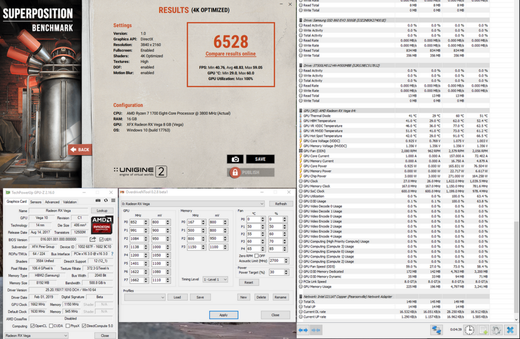Click the GPU-Z screenshot camera icon

98,200
